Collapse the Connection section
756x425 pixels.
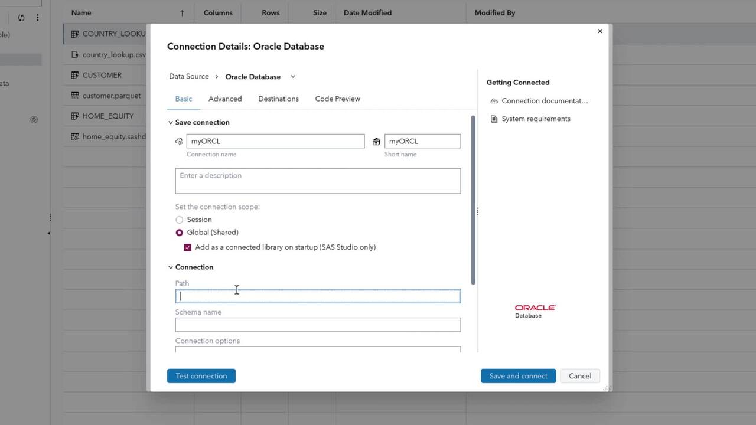[171, 267]
